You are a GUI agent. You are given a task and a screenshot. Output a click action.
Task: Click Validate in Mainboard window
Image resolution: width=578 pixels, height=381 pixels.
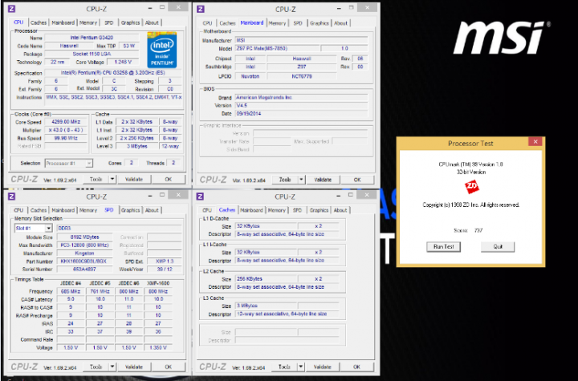[323, 180]
